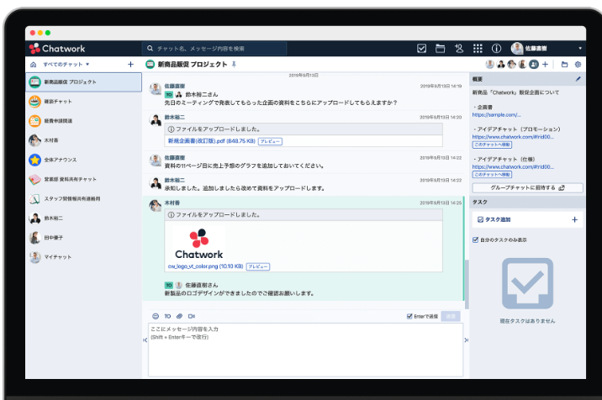Open the 佐藤直樹 account dropdown arrow

580,49
